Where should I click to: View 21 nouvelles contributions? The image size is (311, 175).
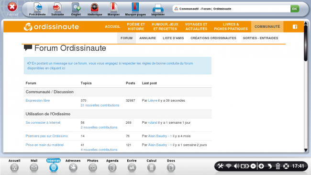click(100, 105)
